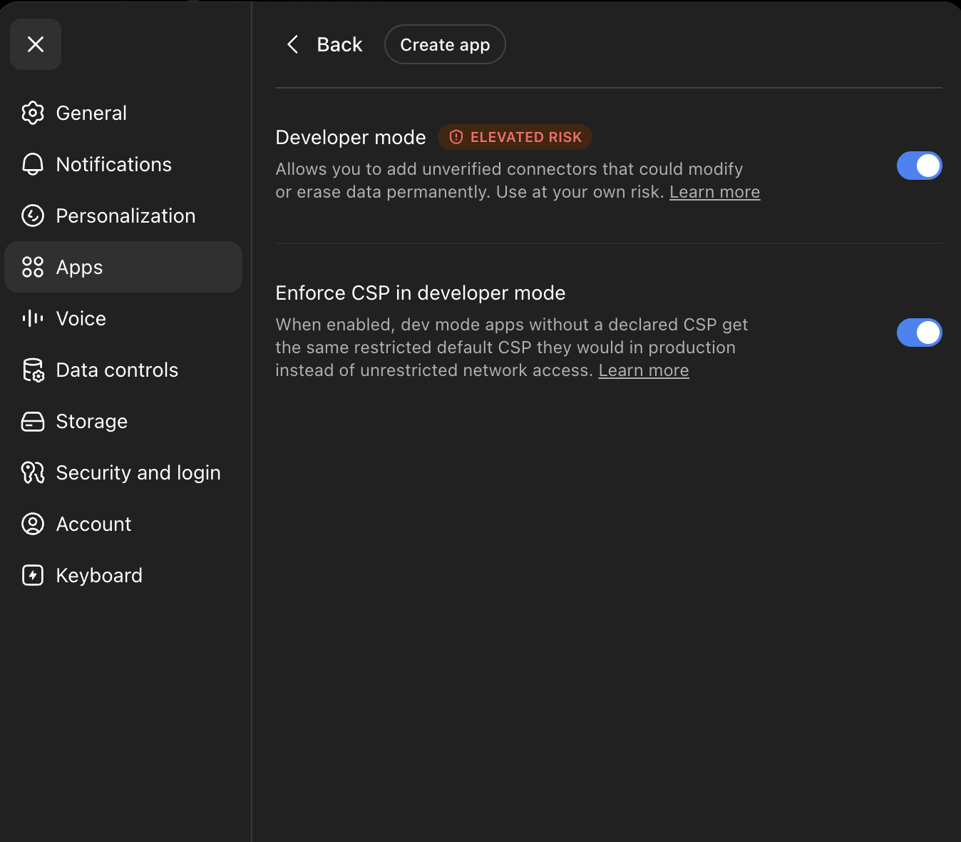Image resolution: width=961 pixels, height=842 pixels.
Task: Click the Notifications bell icon
Action: (33, 164)
